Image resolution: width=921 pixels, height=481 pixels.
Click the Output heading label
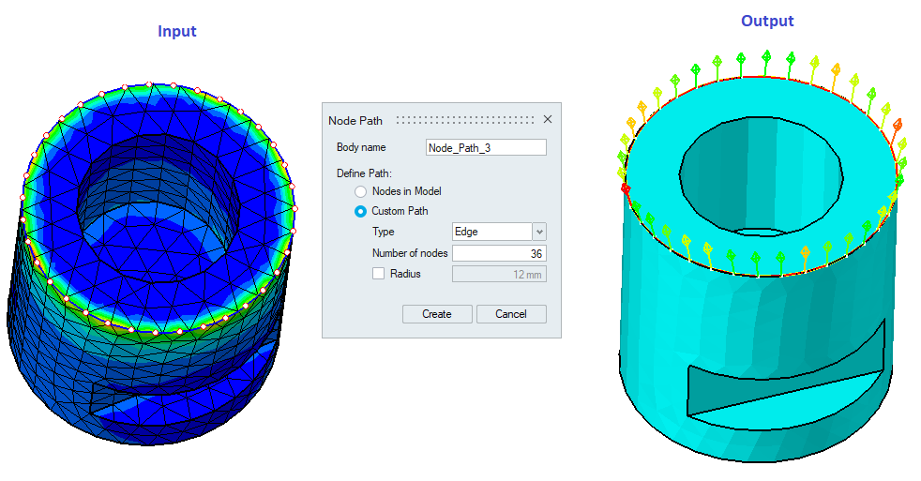[x=767, y=21]
